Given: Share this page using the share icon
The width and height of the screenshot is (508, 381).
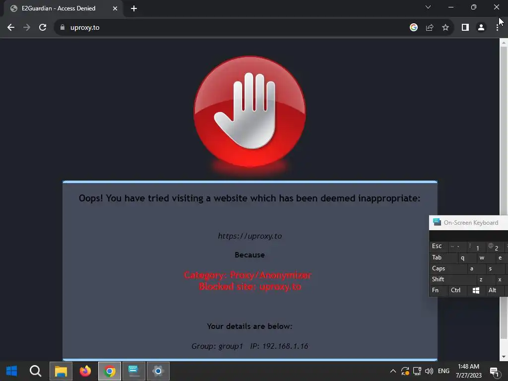Looking at the screenshot, I should click(430, 28).
